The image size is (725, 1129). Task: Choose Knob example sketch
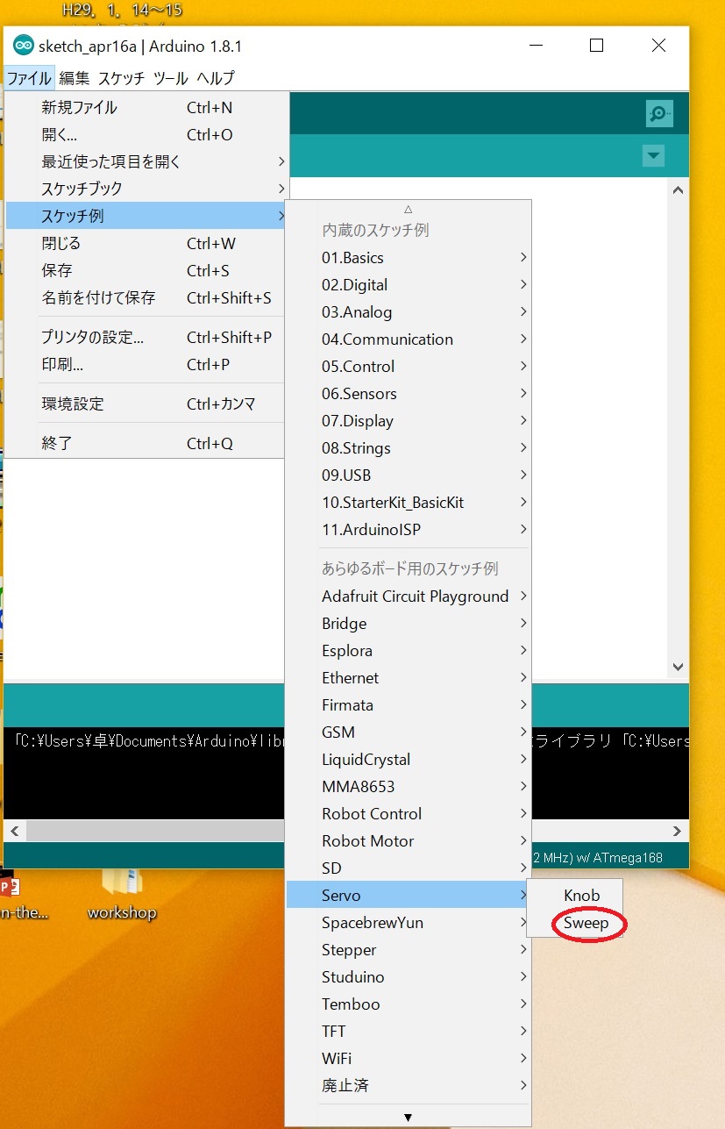(x=581, y=896)
